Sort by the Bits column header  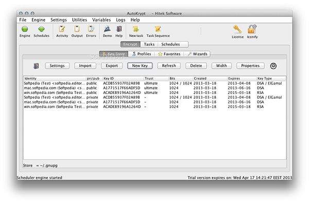pyautogui.click(x=181, y=78)
